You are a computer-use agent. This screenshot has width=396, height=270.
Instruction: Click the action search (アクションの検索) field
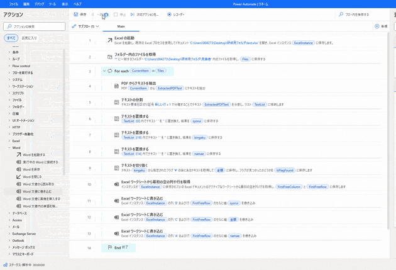[35, 26]
